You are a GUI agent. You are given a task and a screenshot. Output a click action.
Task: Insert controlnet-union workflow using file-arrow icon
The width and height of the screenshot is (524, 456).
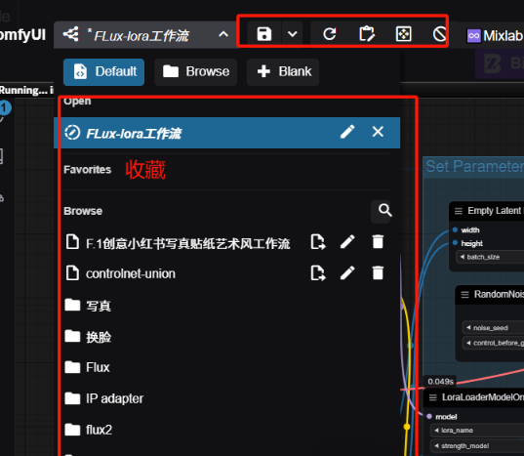coord(318,272)
